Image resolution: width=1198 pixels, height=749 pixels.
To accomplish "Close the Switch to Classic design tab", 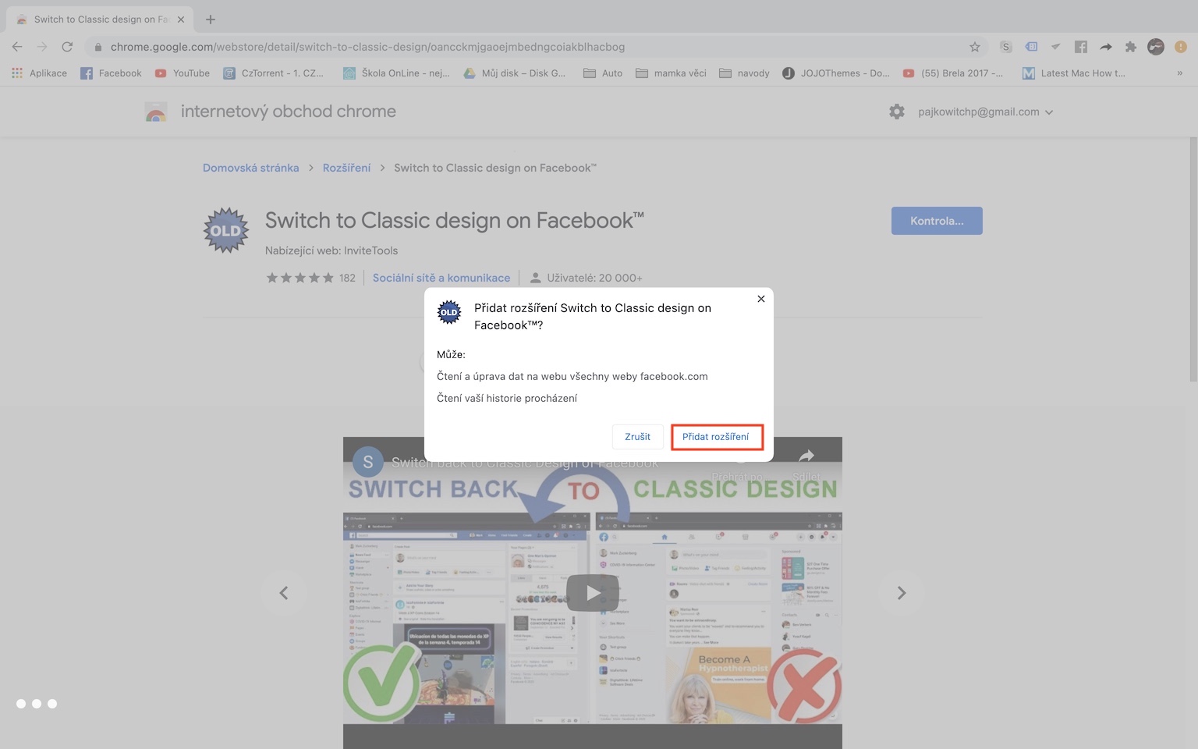I will pyautogui.click(x=180, y=20).
